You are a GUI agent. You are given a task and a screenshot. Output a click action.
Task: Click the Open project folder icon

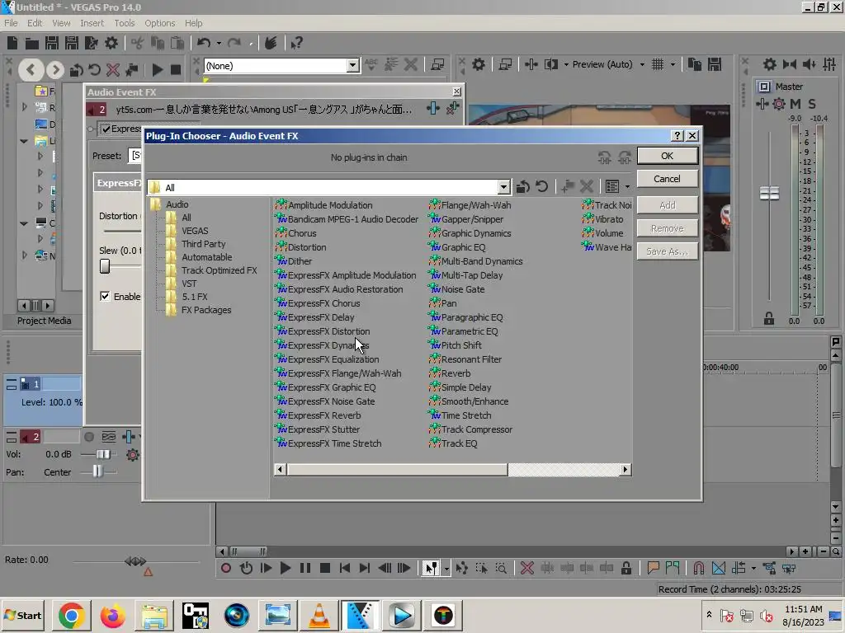coord(32,43)
